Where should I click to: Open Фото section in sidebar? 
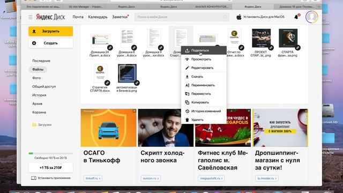click(x=36, y=78)
